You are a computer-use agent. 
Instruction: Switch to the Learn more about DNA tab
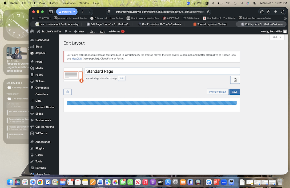pyautogui.click(x=57, y=24)
